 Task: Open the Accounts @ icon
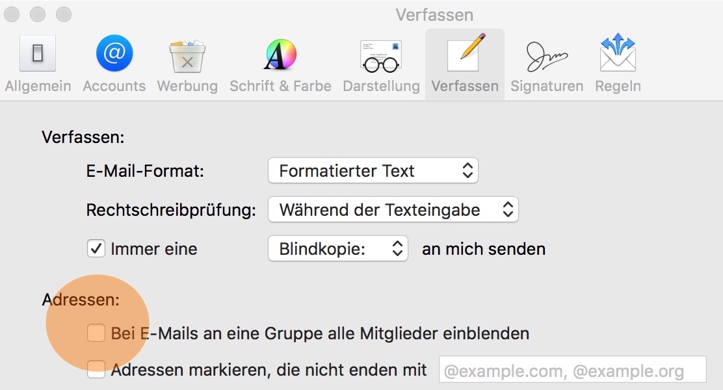click(114, 54)
